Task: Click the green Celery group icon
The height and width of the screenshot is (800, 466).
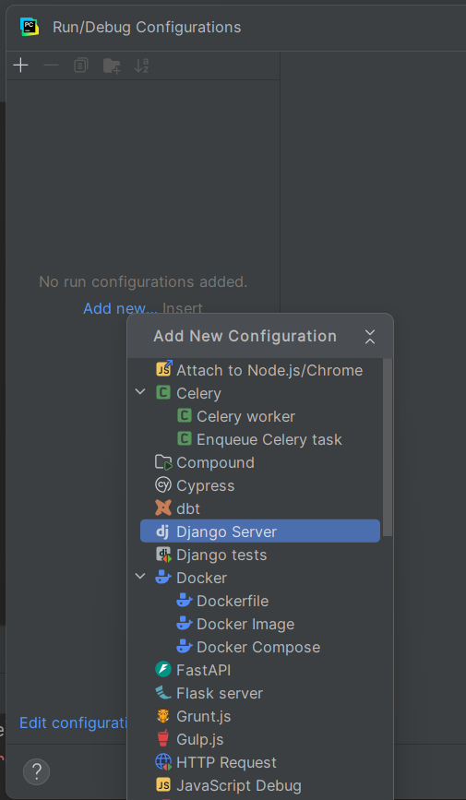Action: coord(162,393)
